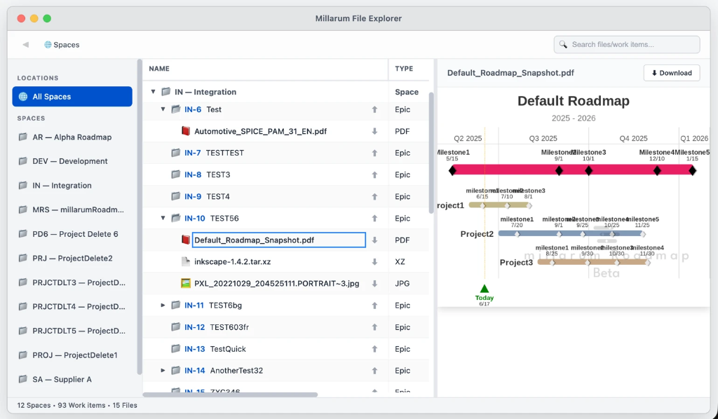Click the upload arrow for IN-8 TEST3
The image size is (718, 419).
coord(374,174)
